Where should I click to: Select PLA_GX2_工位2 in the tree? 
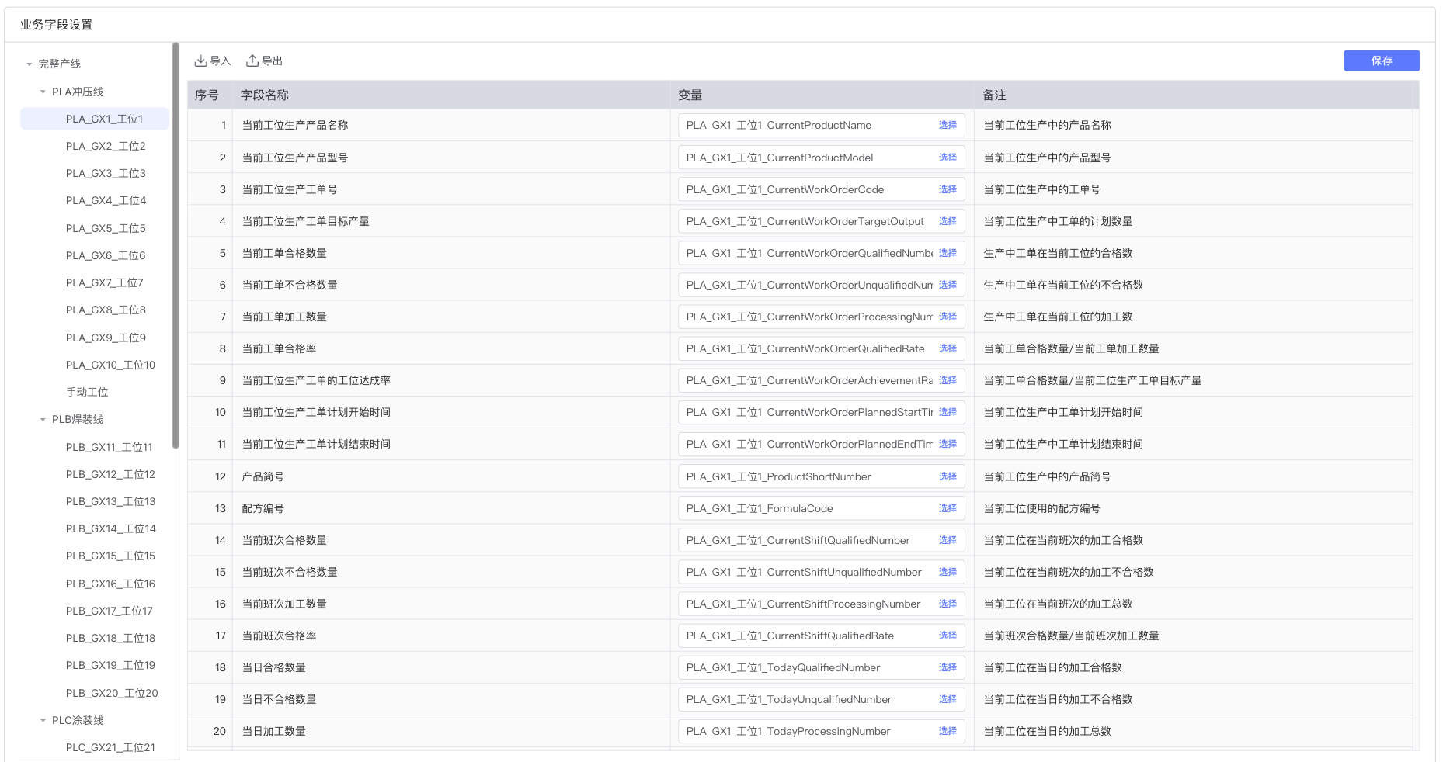(x=106, y=146)
